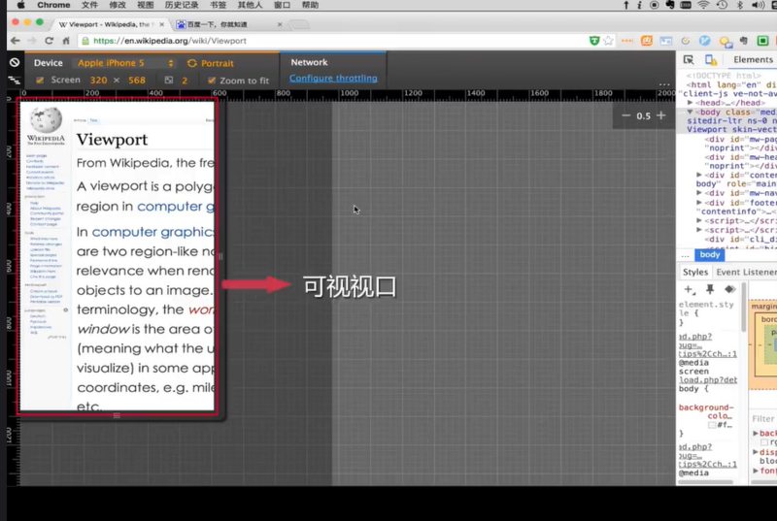Expand the div id mw-nav node
Image resolution: width=777 pixels, height=521 pixels.
pos(699,193)
